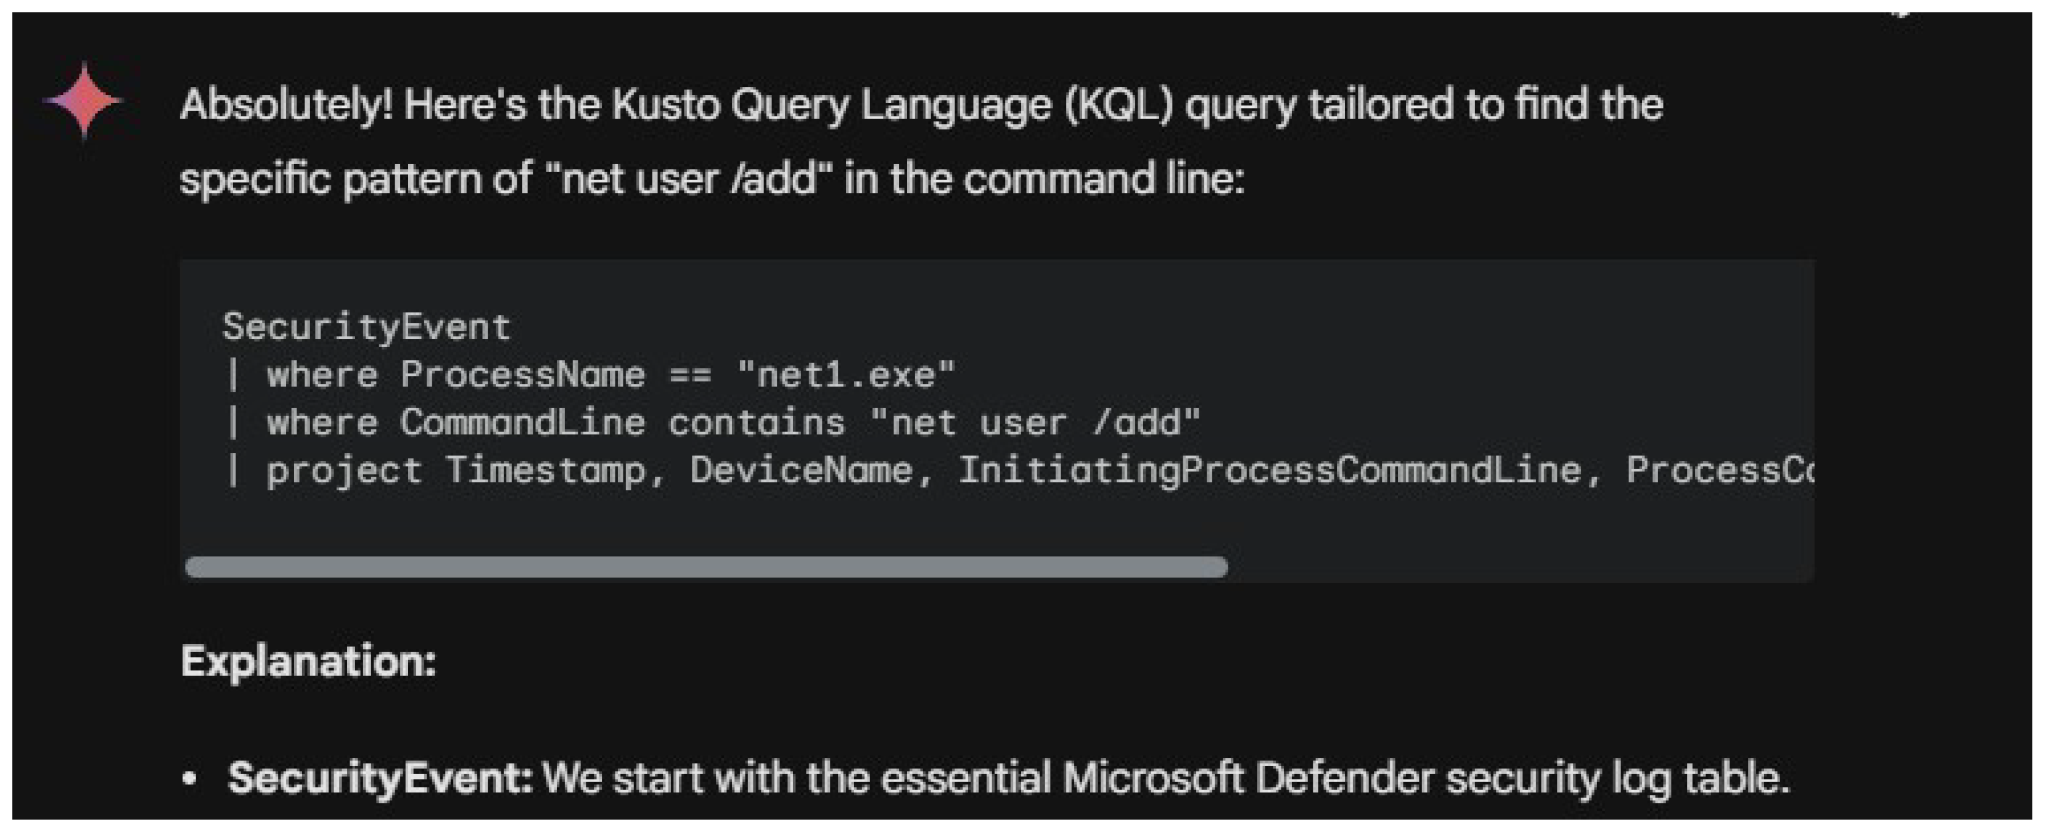Click the "net user /add" string in code
The width and height of the screenshot is (2049, 835).
1035,422
